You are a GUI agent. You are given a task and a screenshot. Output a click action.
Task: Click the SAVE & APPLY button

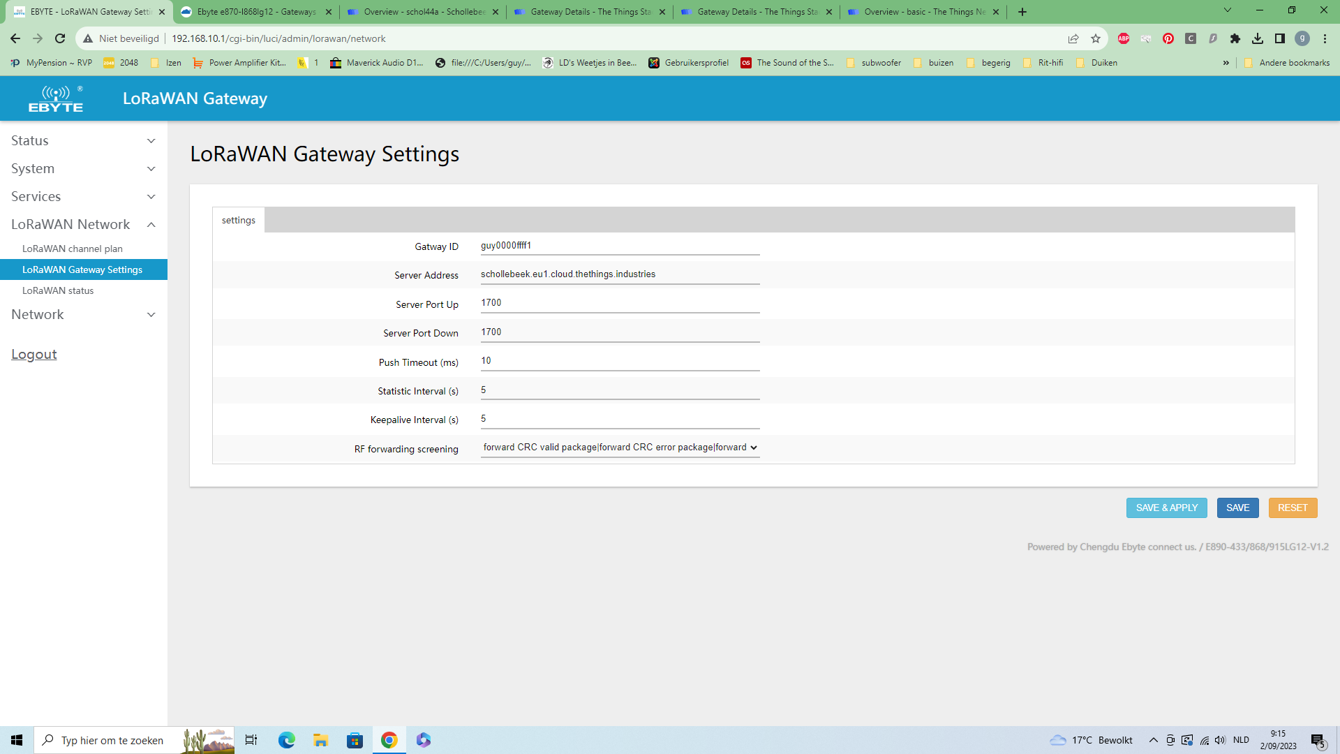coord(1166,508)
